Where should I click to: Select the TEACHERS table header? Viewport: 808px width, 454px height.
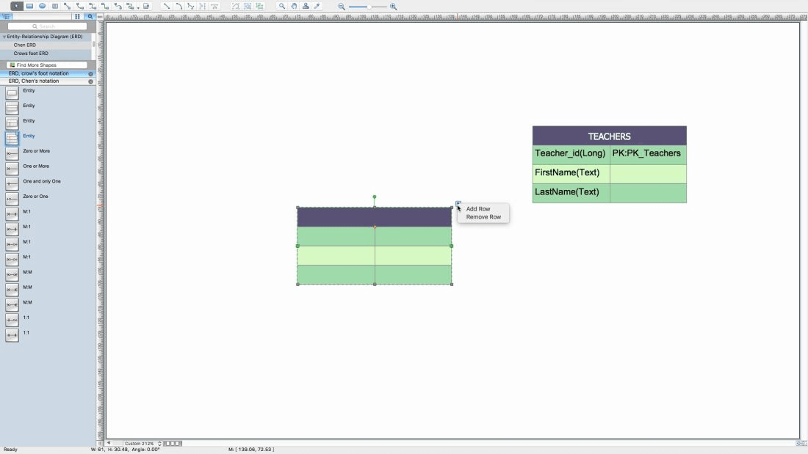pos(610,136)
